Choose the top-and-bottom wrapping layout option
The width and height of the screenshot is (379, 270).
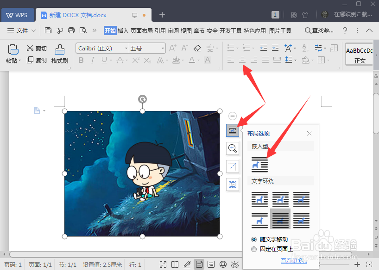(259, 220)
